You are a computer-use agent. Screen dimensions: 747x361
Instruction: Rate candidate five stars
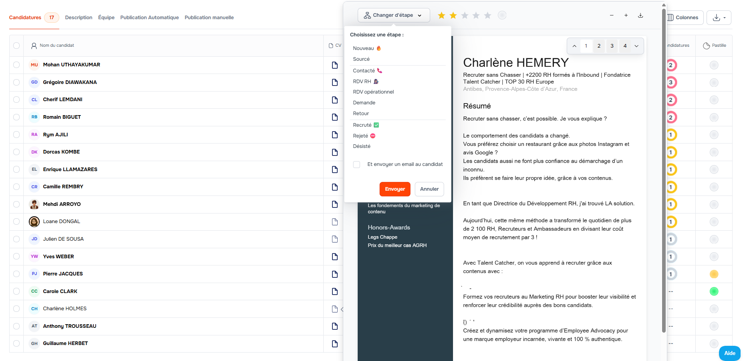click(487, 15)
